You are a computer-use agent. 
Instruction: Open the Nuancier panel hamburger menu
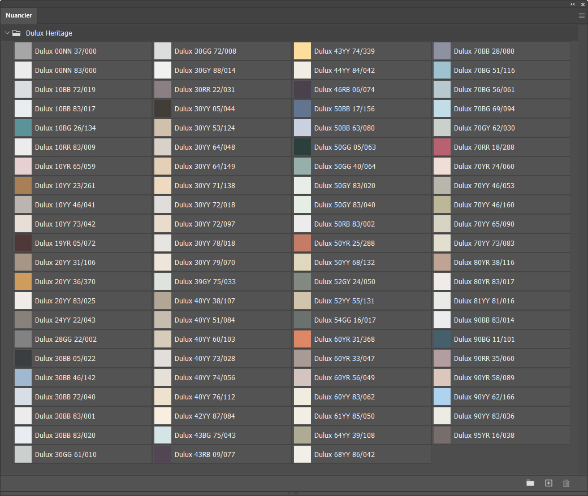click(x=581, y=16)
